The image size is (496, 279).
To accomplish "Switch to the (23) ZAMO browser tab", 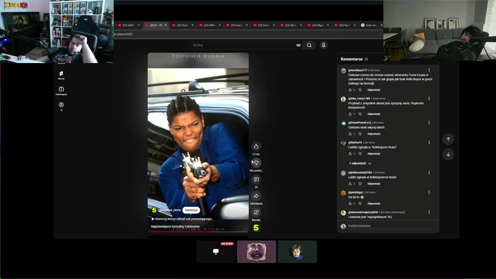I will click(128, 25).
